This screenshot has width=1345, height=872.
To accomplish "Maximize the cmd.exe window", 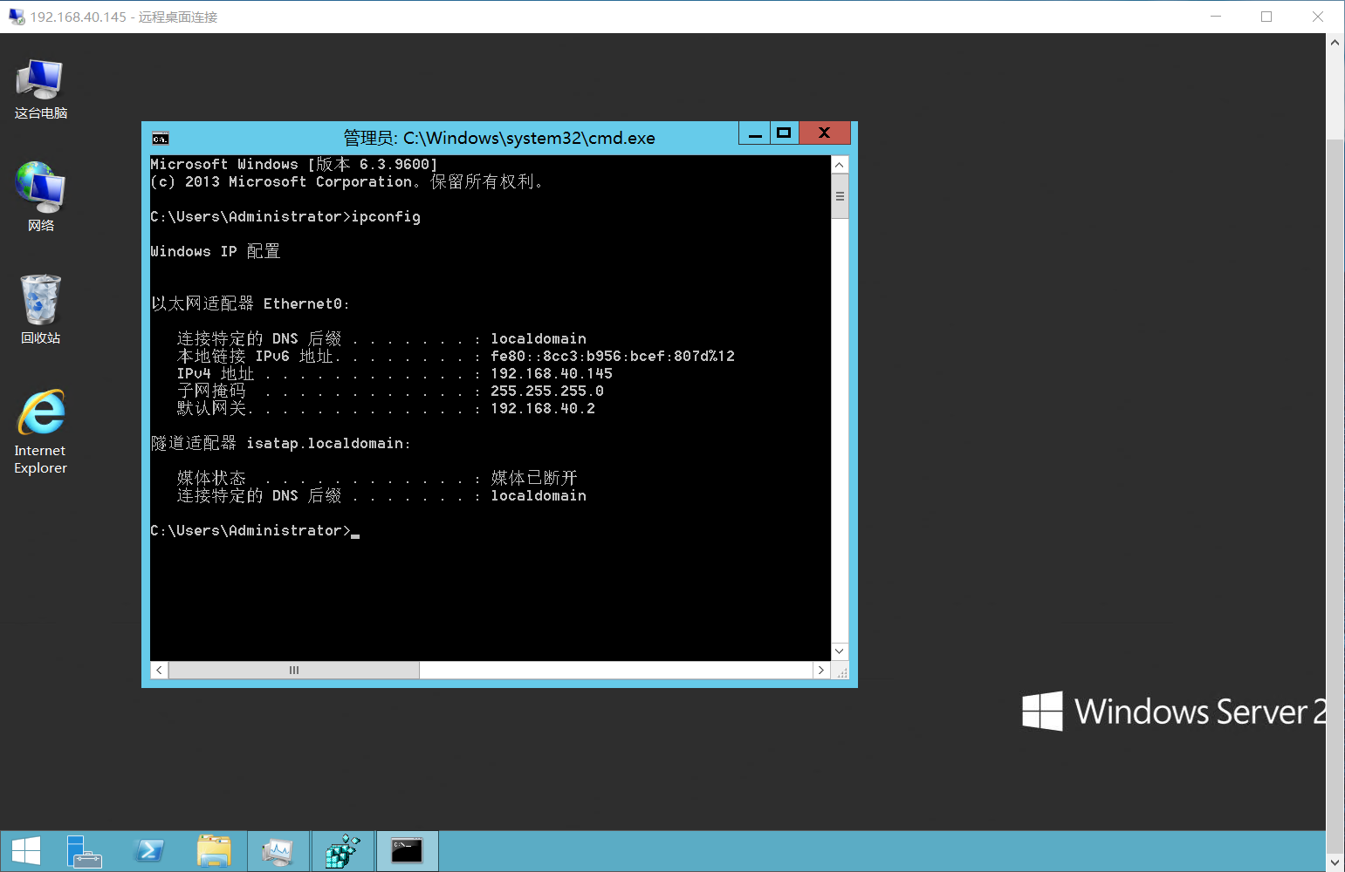I will pos(784,133).
